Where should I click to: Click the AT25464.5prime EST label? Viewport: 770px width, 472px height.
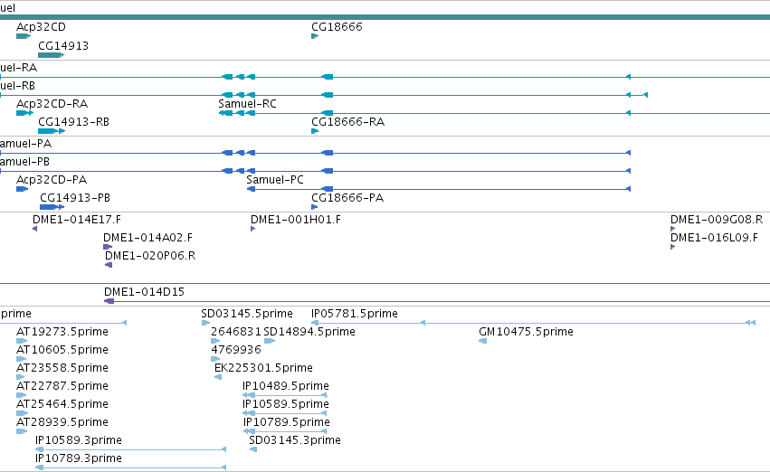pos(62,404)
